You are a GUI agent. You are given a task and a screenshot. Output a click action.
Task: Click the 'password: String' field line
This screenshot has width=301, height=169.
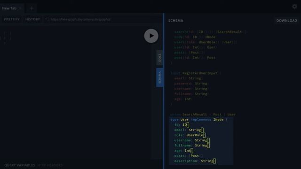(191, 84)
